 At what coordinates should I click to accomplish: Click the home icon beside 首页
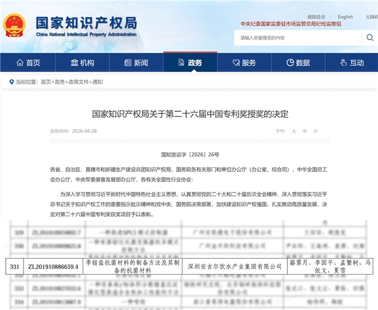pos(20,63)
